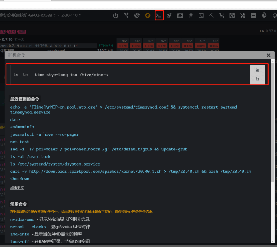This screenshot has width=277, height=247.
Task: Select the echo NTP timesyncd command
Action: [124, 109]
